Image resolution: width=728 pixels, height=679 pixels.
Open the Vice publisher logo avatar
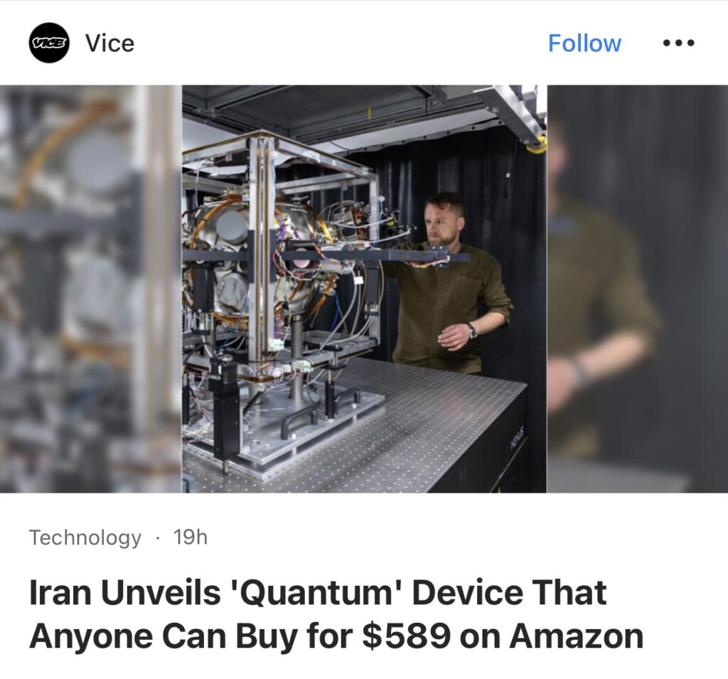(49, 43)
